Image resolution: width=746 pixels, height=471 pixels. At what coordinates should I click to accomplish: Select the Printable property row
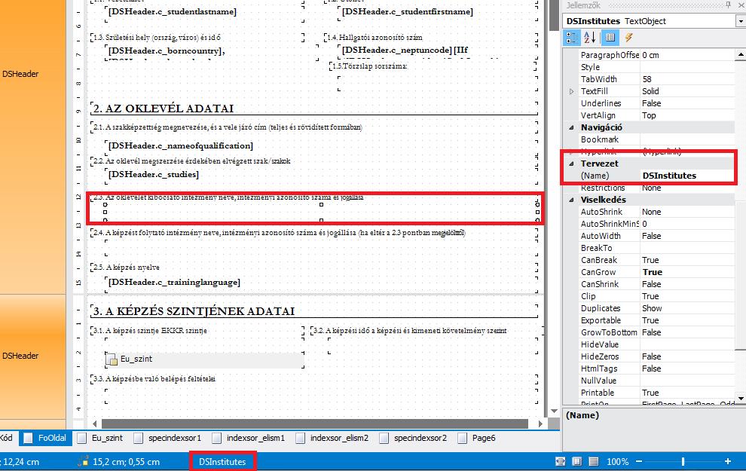[656, 393]
